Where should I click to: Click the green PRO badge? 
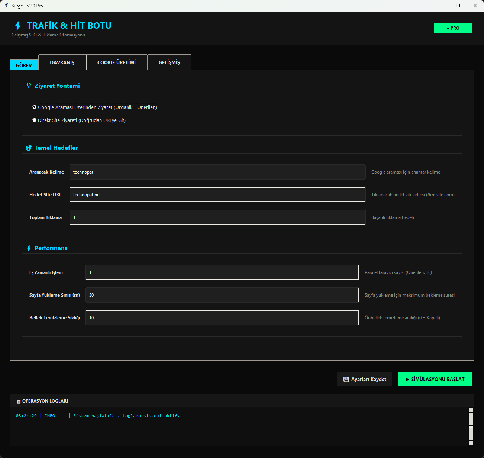point(453,28)
